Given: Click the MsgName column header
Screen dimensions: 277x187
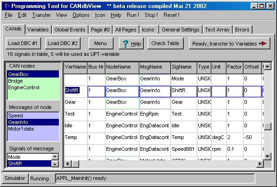Looking at the screenshot, I should click(155, 68).
